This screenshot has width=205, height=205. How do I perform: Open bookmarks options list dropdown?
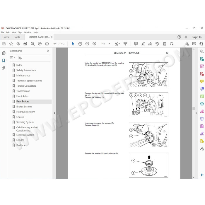coord(13,58)
